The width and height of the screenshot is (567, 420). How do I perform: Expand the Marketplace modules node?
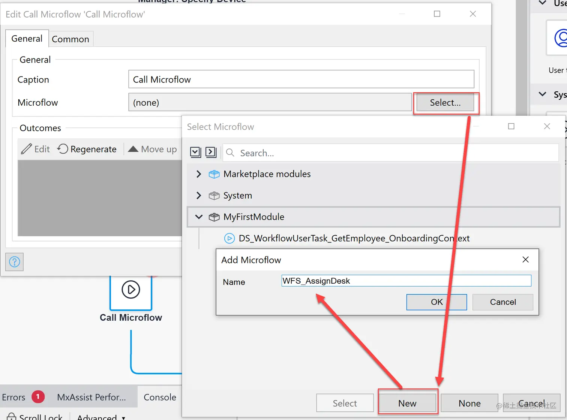[199, 174]
